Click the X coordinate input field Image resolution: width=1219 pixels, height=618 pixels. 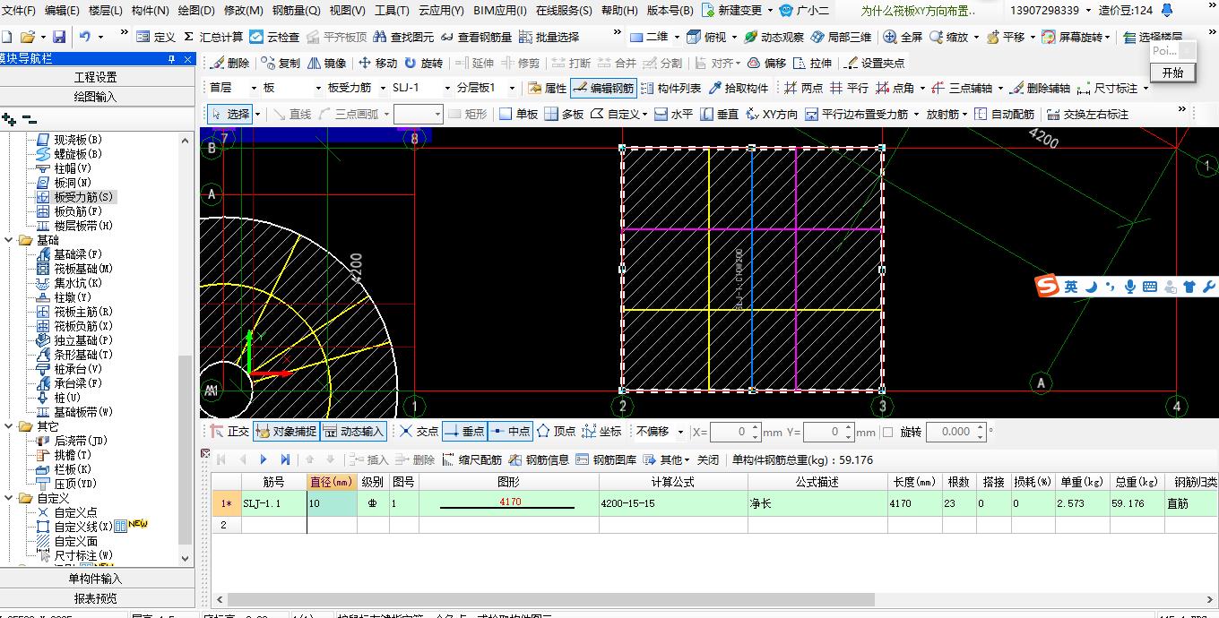coord(736,432)
